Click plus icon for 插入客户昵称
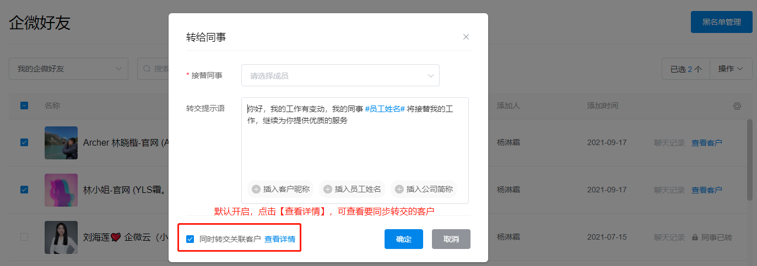 (x=256, y=189)
